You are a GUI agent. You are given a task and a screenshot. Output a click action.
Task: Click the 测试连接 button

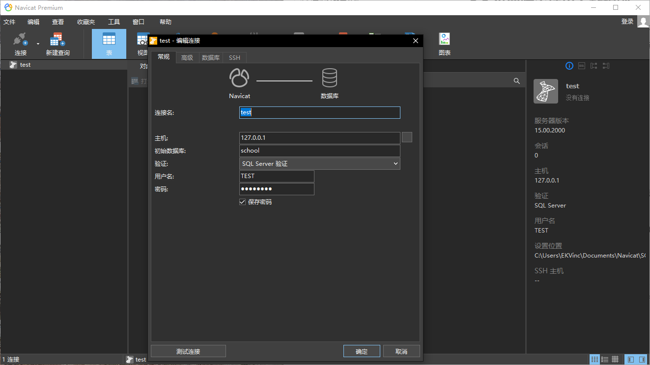click(188, 351)
